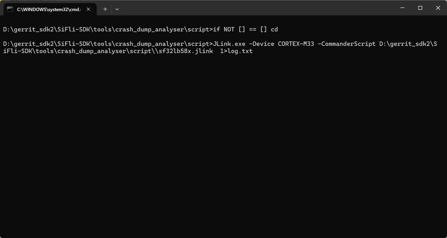Click the -Device argument text
Image resolution: width=447 pixels, height=238 pixels.
click(x=261, y=44)
